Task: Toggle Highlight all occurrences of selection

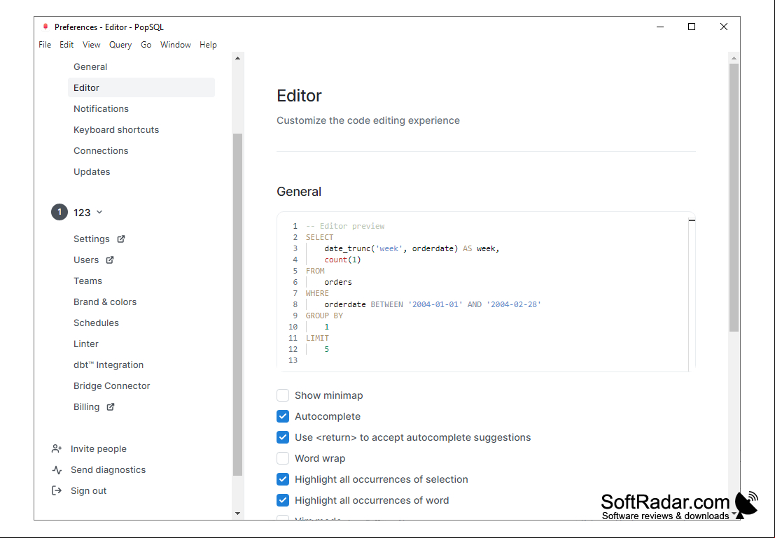Action: 283,479
